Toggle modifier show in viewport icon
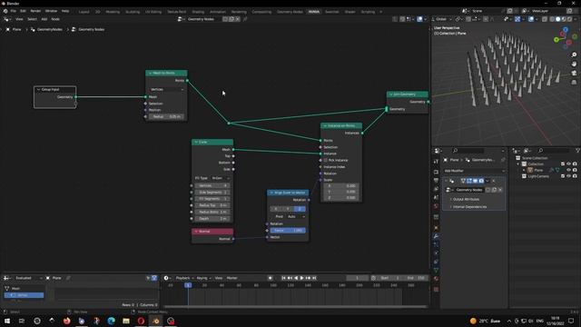581x327 pixels. [x=475, y=181]
